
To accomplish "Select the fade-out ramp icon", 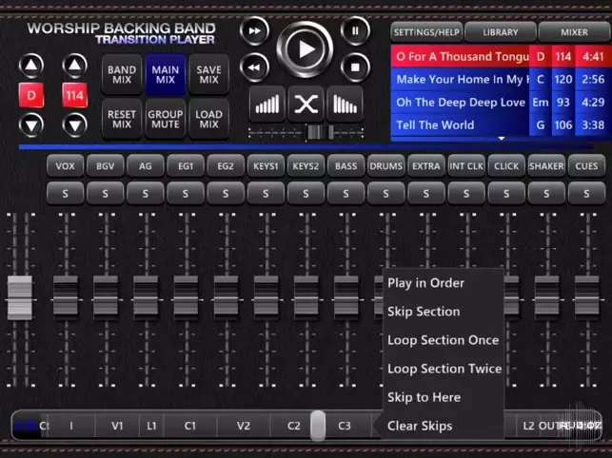I will pyautogui.click(x=345, y=105).
